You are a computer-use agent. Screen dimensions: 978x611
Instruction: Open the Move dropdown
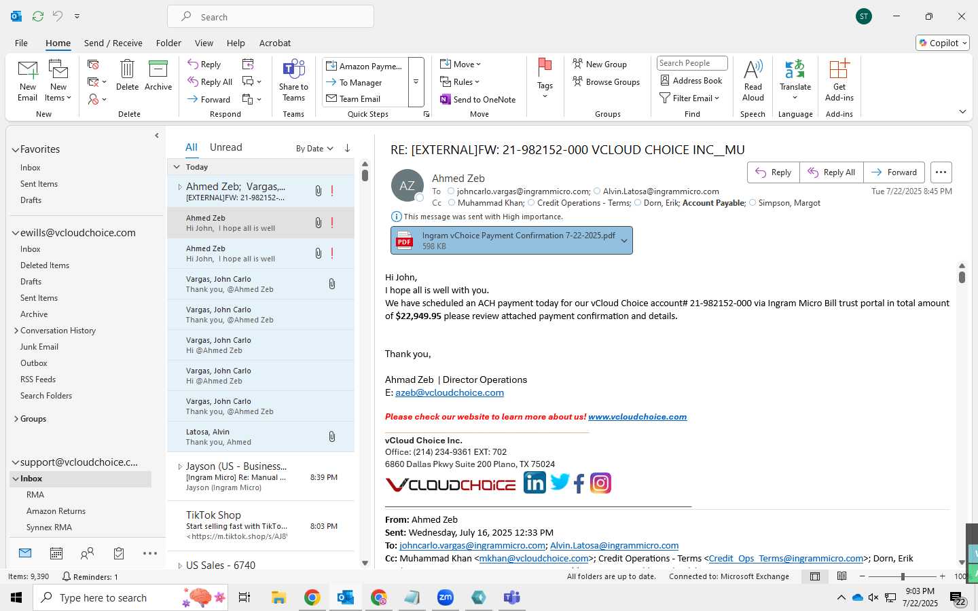coord(460,64)
